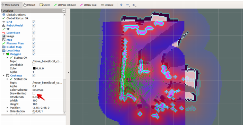Open the Color Scheme costmap dropdown
This screenshot has width=245, height=127.
(x=47, y=90)
